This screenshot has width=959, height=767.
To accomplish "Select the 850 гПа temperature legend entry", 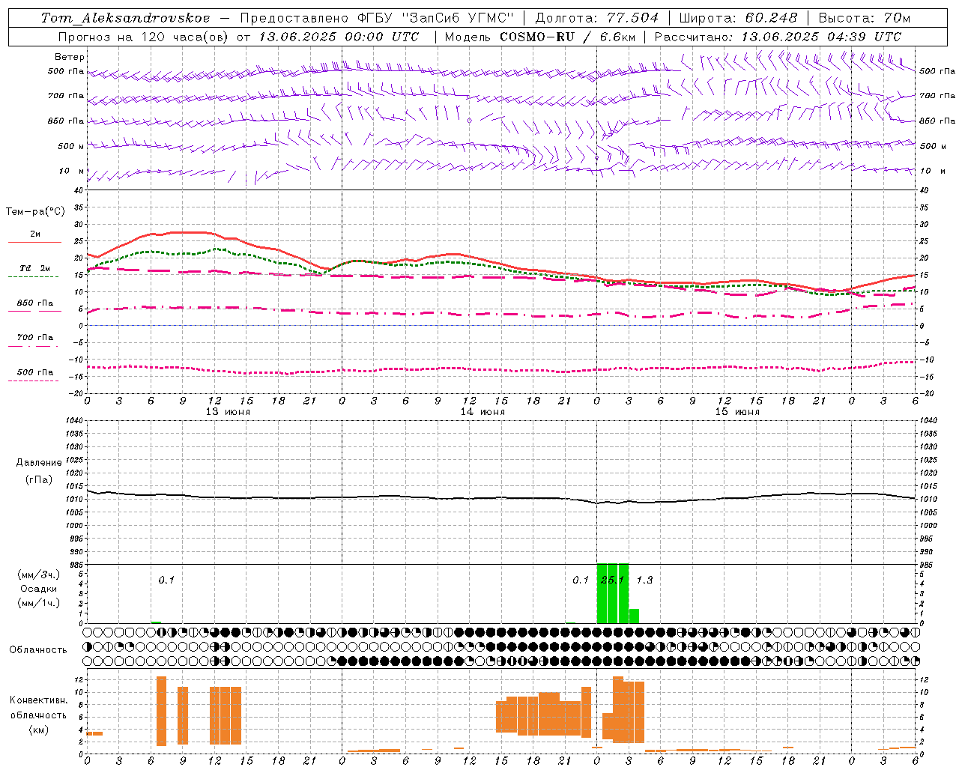I will tap(35, 303).
